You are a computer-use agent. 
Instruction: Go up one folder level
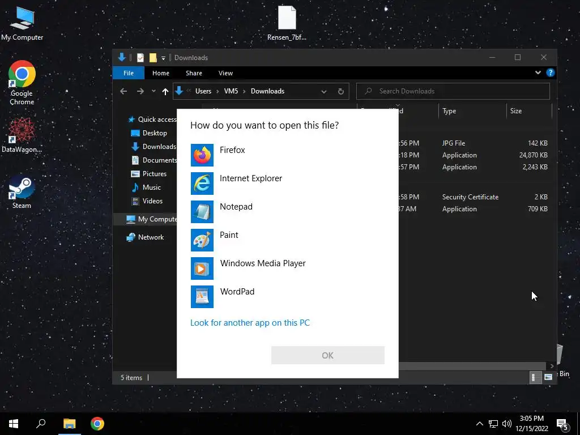tap(165, 91)
